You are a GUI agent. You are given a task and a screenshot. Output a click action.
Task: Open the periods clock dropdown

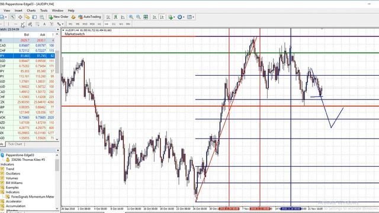pyautogui.click(x=181, y=17)
